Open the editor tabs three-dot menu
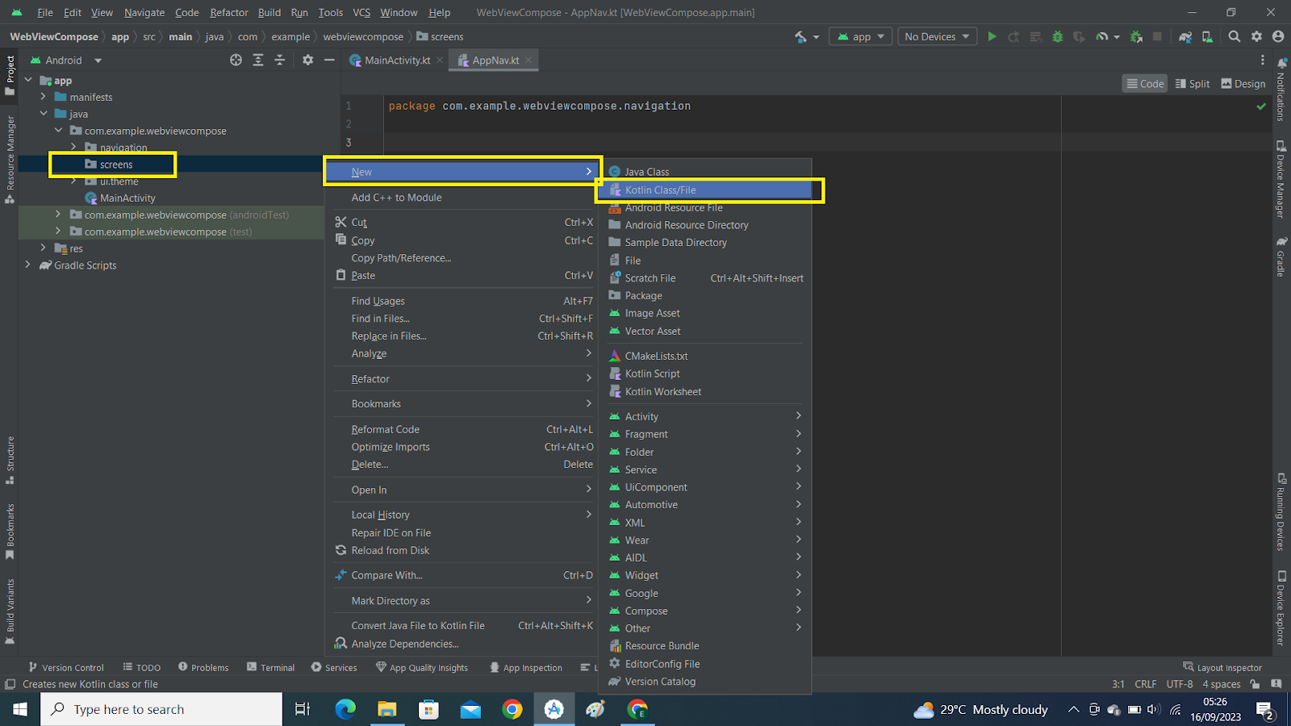The width and height of the screenshot is (1291, 726). pos(1263,60)
